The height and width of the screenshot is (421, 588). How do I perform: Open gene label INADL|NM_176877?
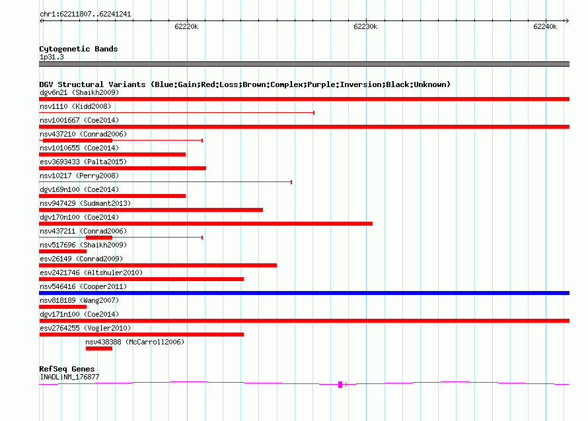click(x=69, y=377)
